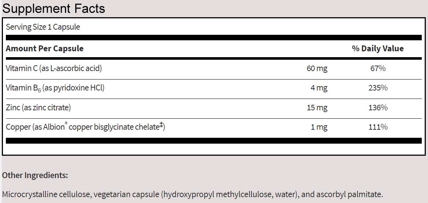
Task: Click the 15 mg zinc amount
Action: [x=317, y=108]
